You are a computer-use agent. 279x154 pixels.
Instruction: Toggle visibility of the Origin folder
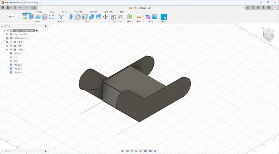tap(11, 42)
